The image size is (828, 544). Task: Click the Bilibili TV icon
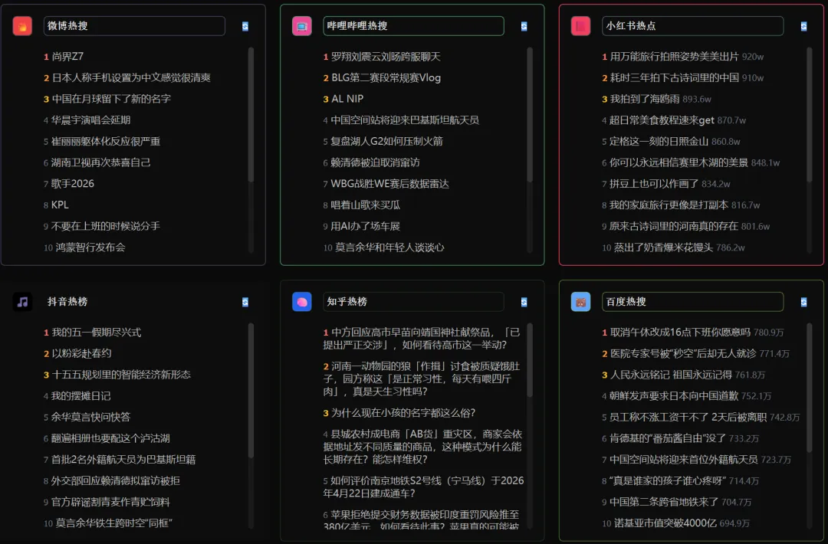tap(301, 26)
